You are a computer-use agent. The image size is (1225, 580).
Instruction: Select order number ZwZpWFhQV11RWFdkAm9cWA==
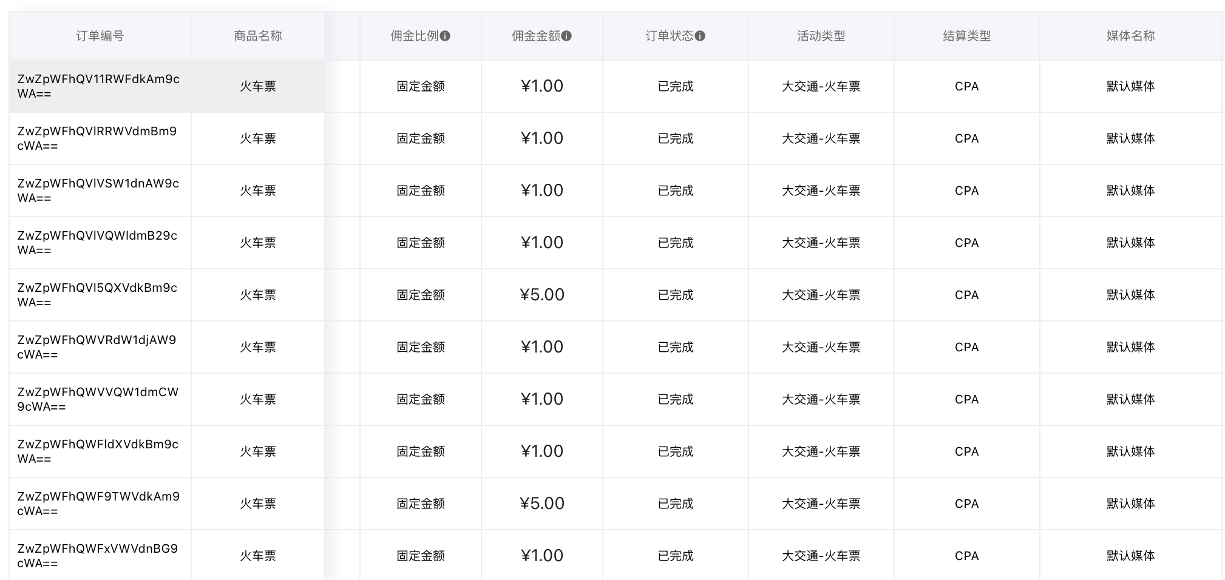[x=98, y=86]
